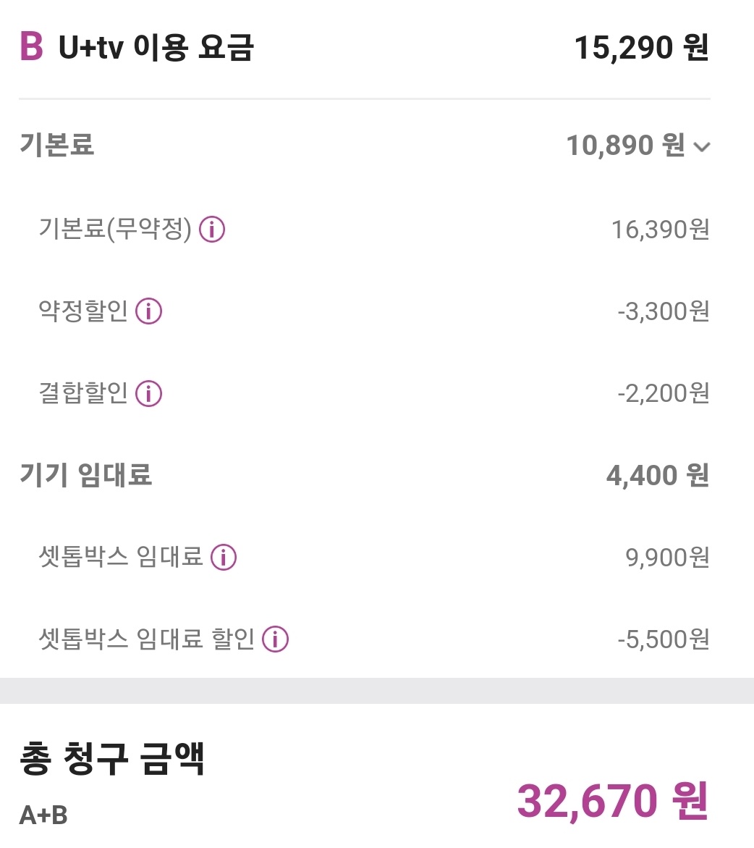The image size is (754, 848).
Task: Show details via 결합할인 info icon
Action: pyautogui.click(x=149, y=393)
